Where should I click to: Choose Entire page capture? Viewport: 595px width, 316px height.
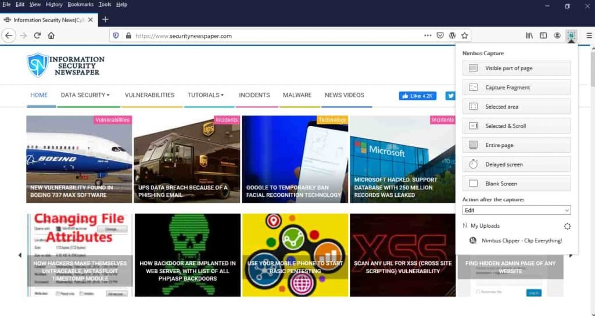click(517, 145)
